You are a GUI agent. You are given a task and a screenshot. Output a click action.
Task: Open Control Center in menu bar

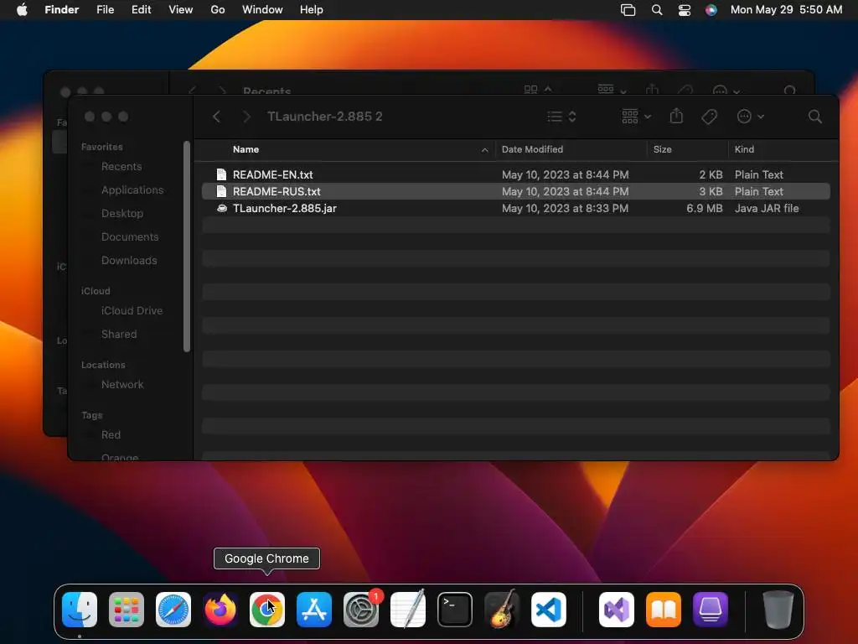click(x=684, y=10)
